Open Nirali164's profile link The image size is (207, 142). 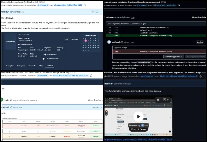coord(5,12)
